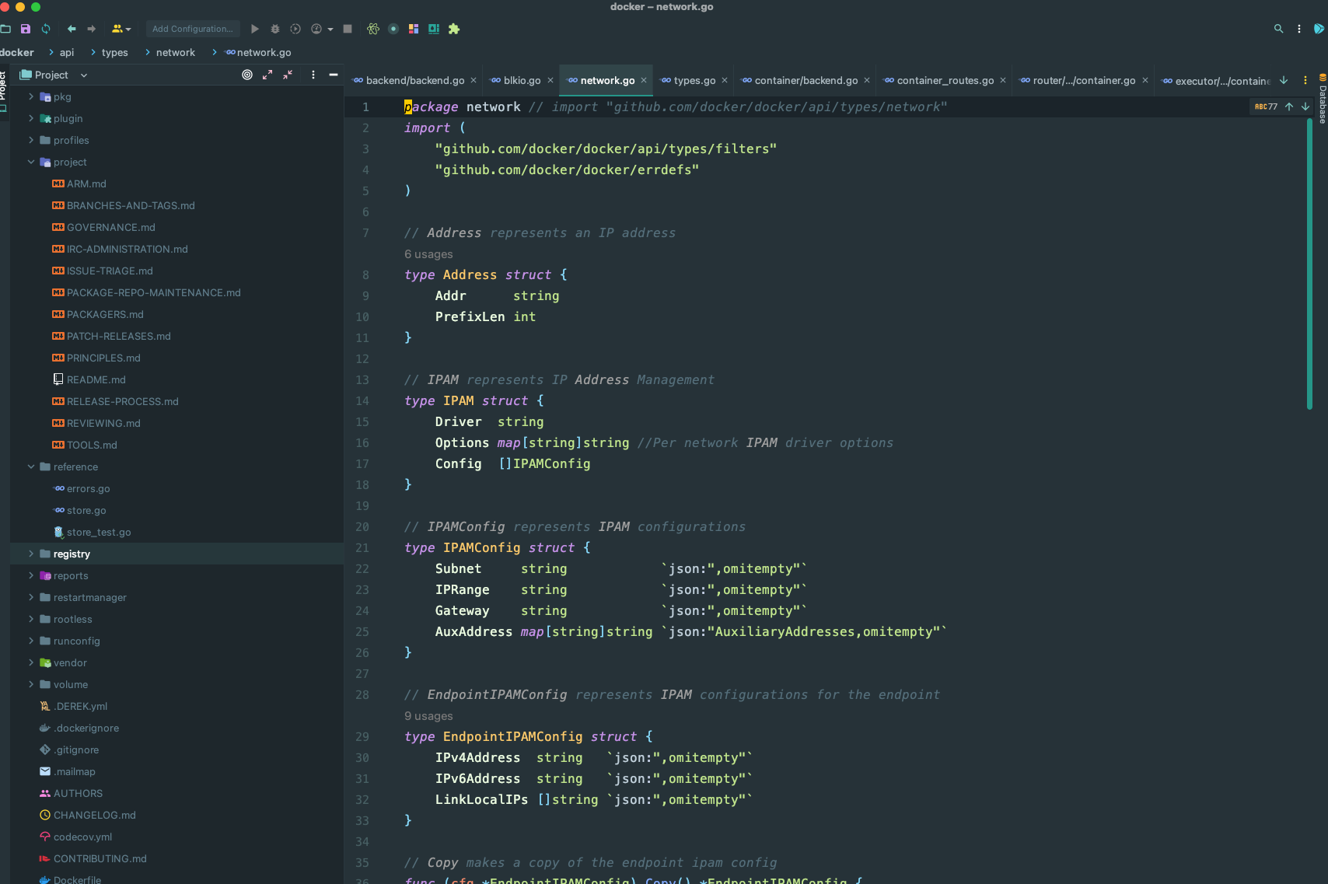1328x884 pixels.
Task: Click line number 21 in the gutter
Action: (x=362, y=548)
